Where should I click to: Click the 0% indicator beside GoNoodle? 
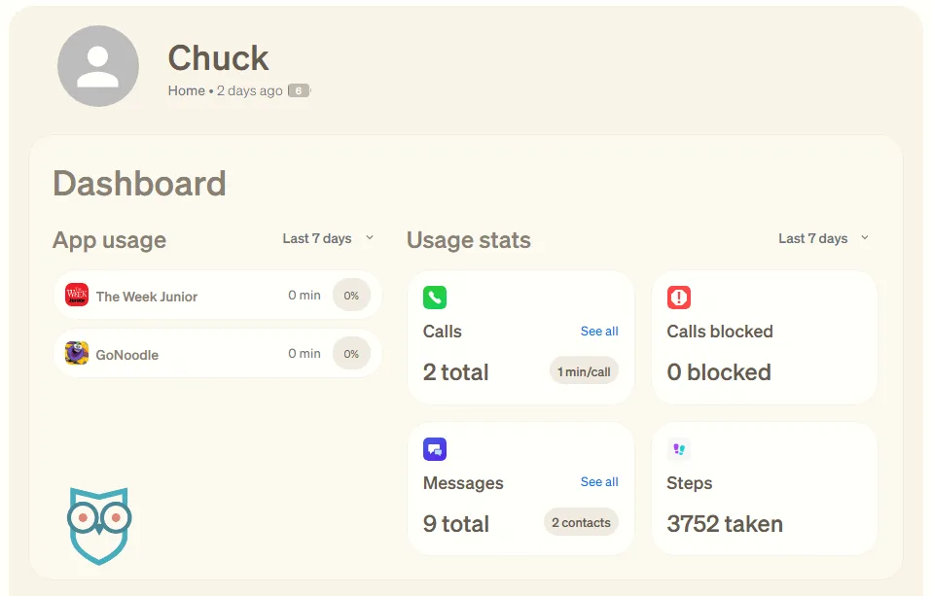click(x=351, y=353)
